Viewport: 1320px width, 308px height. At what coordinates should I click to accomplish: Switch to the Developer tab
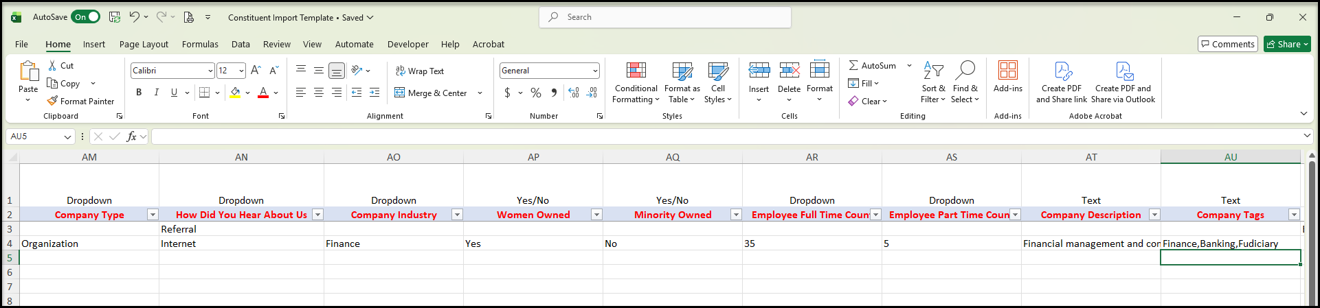coord(408,45)
